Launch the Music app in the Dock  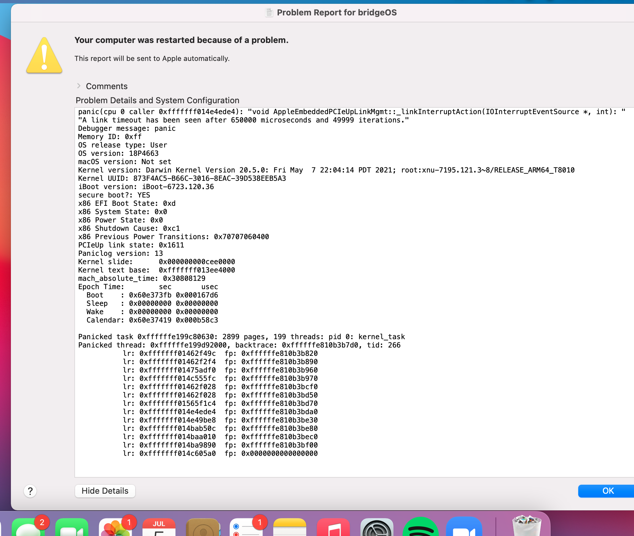point(333,529)
